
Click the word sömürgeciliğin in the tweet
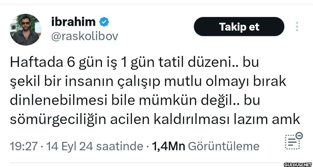[x=58, y=120]
